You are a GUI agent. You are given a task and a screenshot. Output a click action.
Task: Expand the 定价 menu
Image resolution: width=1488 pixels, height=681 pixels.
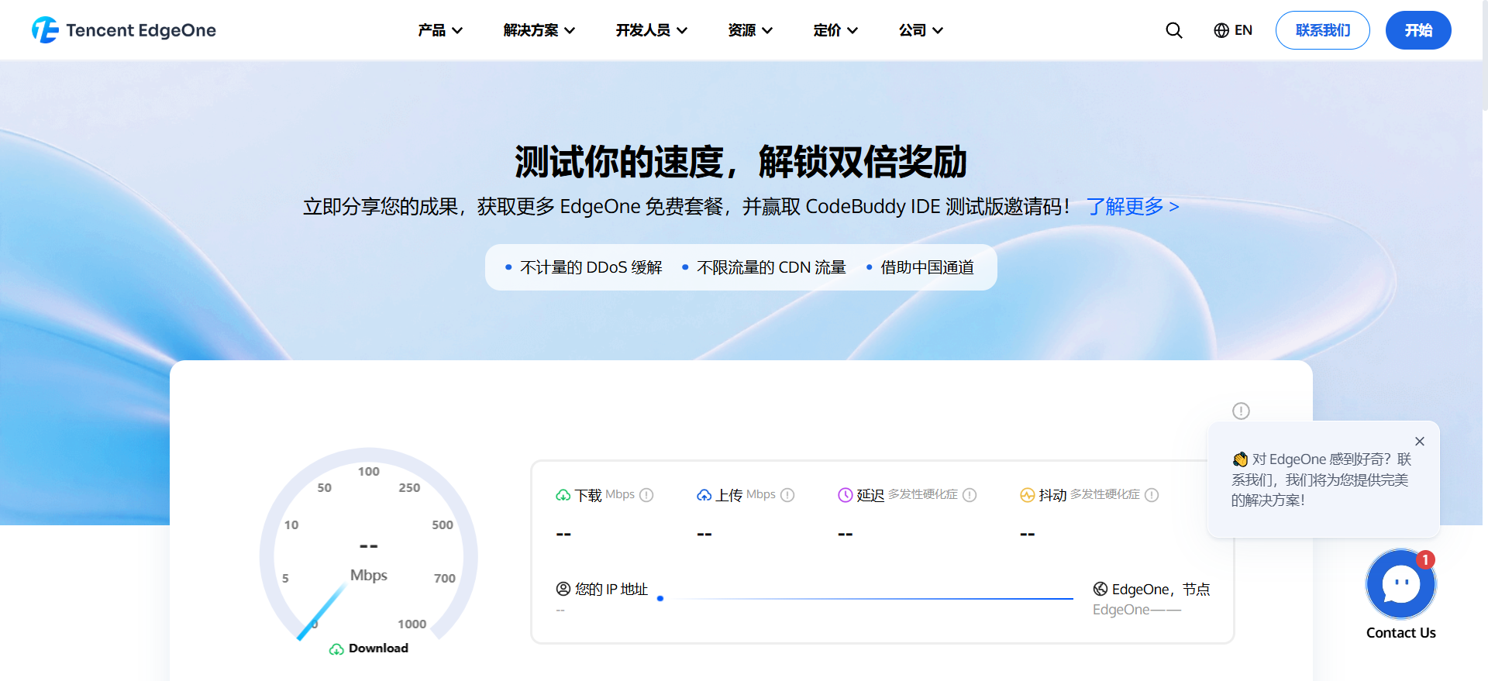click(835, 30)
